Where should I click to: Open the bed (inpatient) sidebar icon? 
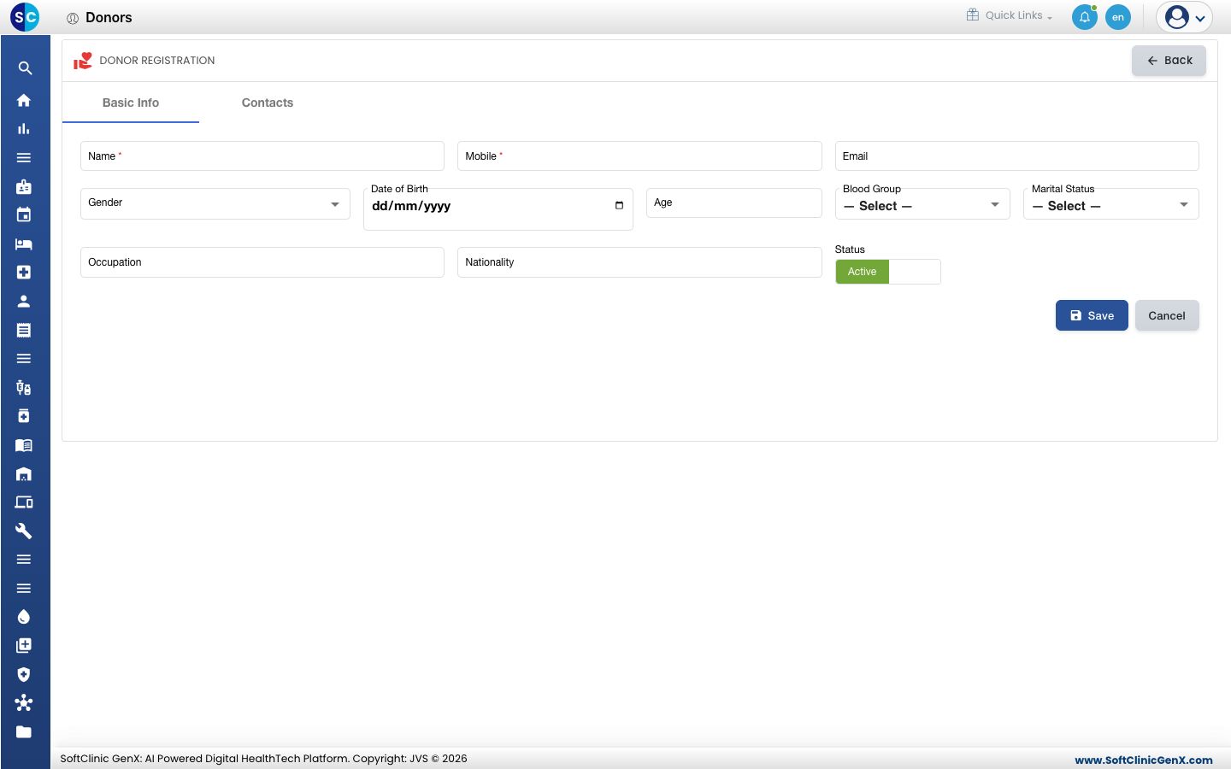coord(24,244)
